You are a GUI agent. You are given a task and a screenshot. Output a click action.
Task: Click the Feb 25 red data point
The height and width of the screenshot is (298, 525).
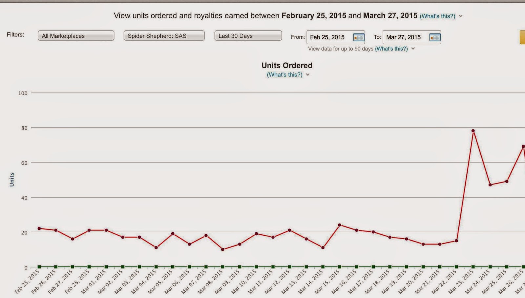point(39,228)
